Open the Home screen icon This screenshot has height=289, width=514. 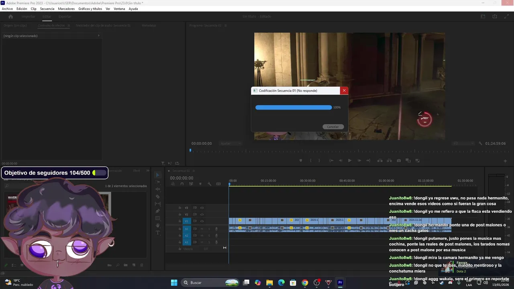coord(11,16)
